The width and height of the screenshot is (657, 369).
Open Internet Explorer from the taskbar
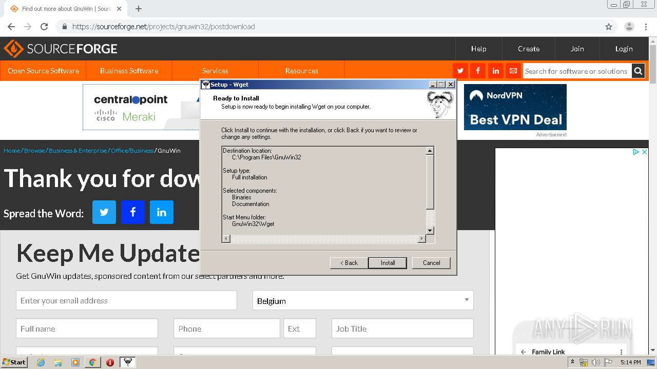(x=41, y=362)
